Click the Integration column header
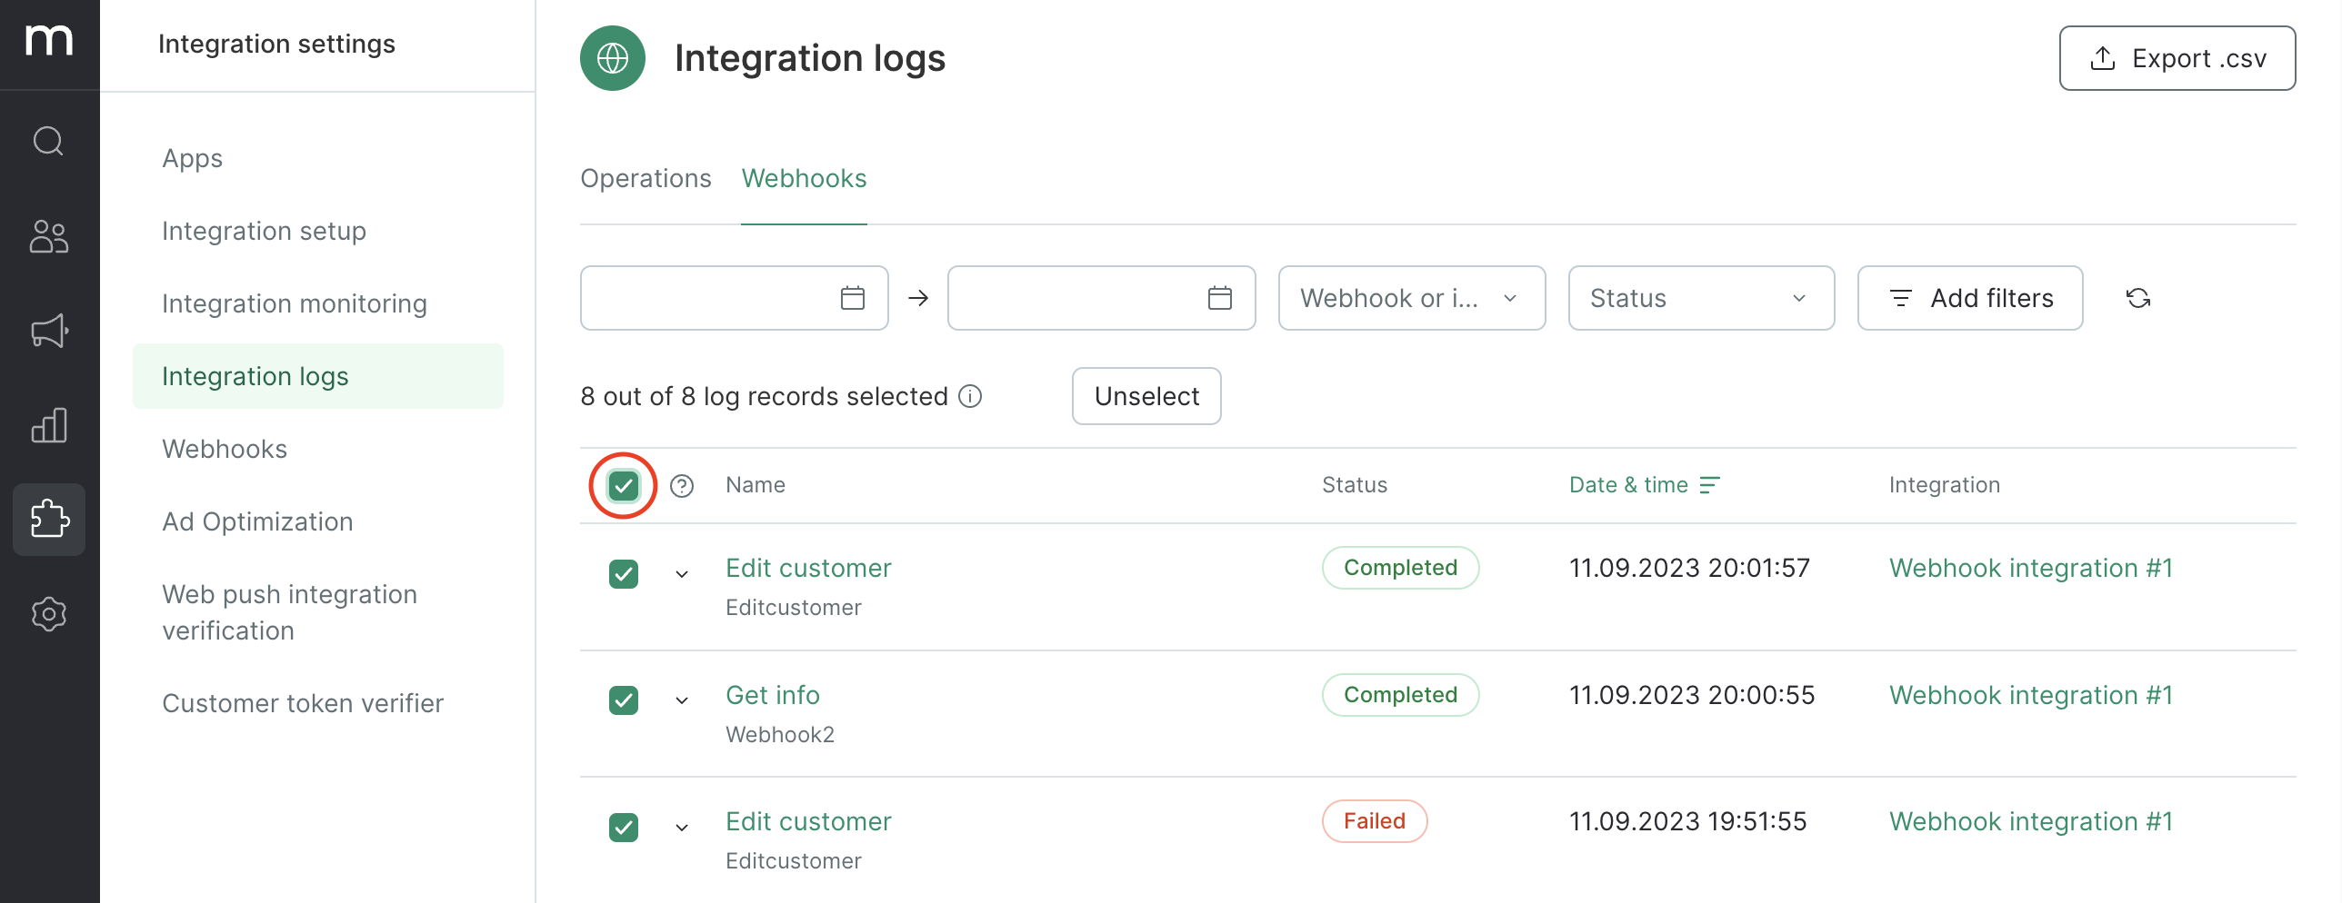The height and width of the screenshot is (903, 2342). (x=1945, y=485)
